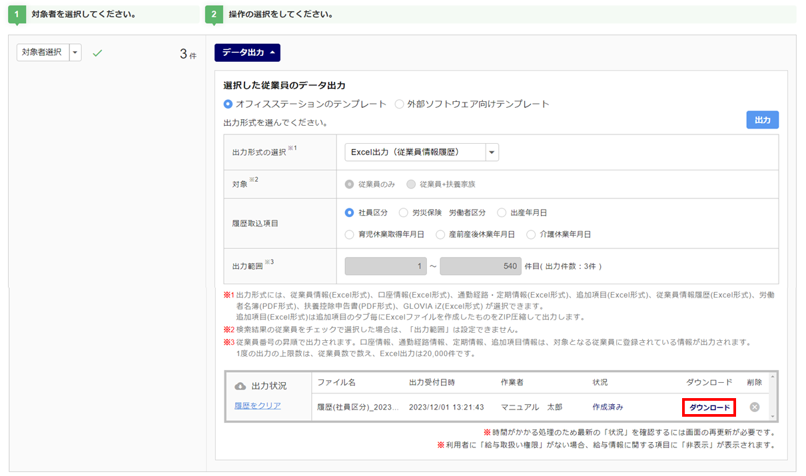
Task: Click the 選択した従業員のデータ出力 heading
Action: (x=284, y=85)
